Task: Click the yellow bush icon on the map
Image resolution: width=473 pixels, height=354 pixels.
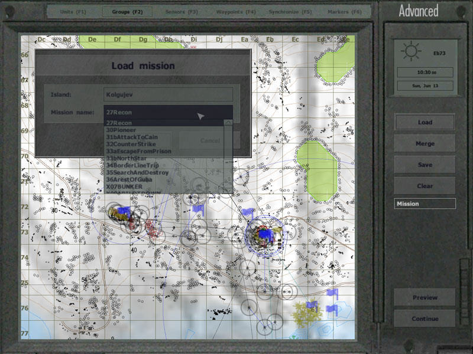Action: pyautogui.click(x=306, y=312)
